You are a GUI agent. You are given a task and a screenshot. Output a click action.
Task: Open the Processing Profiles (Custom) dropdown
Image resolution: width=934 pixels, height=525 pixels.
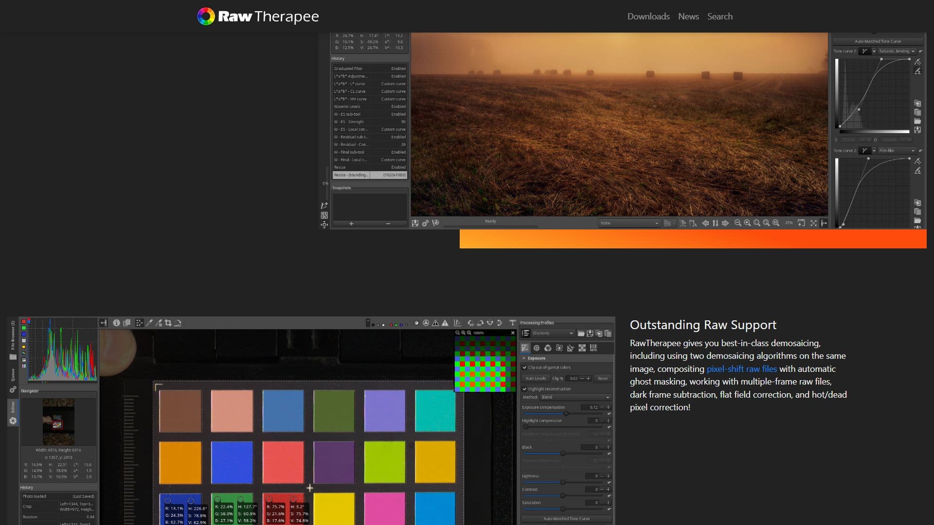[553, 333]
